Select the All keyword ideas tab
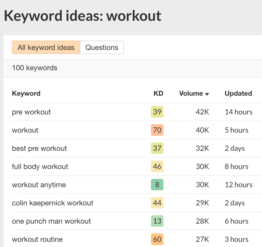This screenshot has width=262, height=247. pos(46,47)
